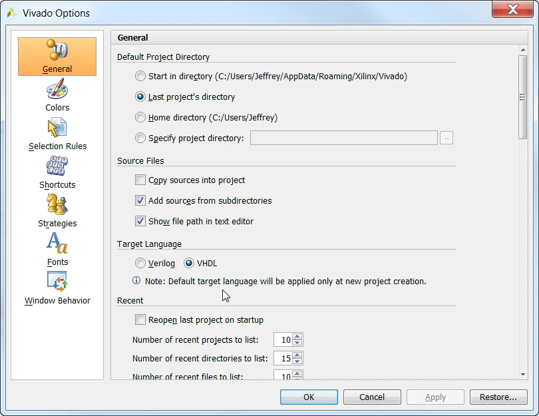Select Verilog as target language

(140, 263)
